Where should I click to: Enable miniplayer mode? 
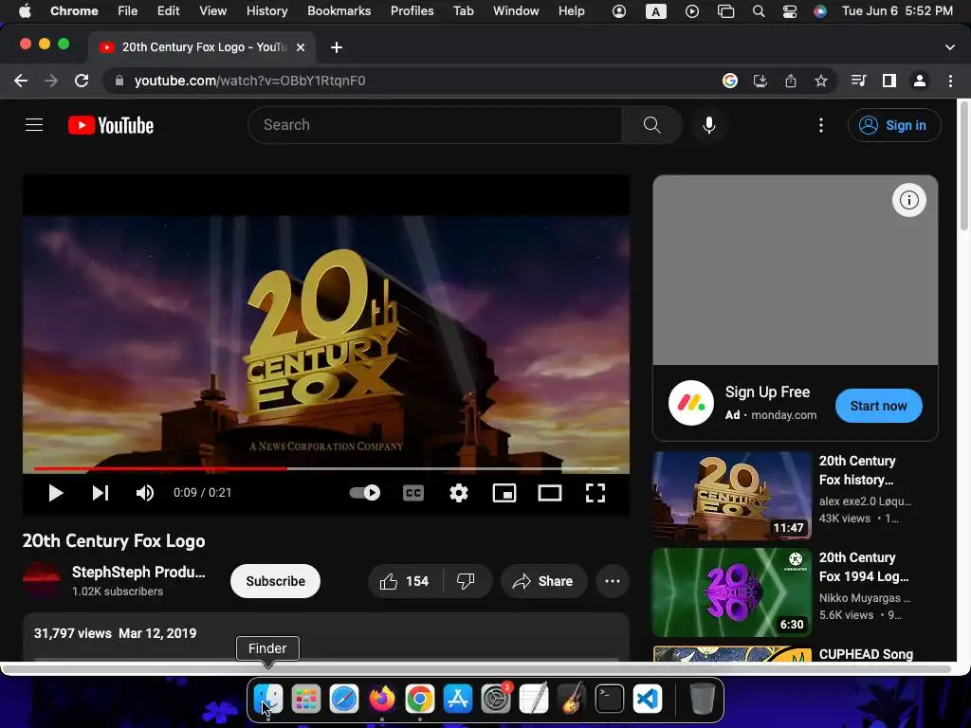coord(504,493)
